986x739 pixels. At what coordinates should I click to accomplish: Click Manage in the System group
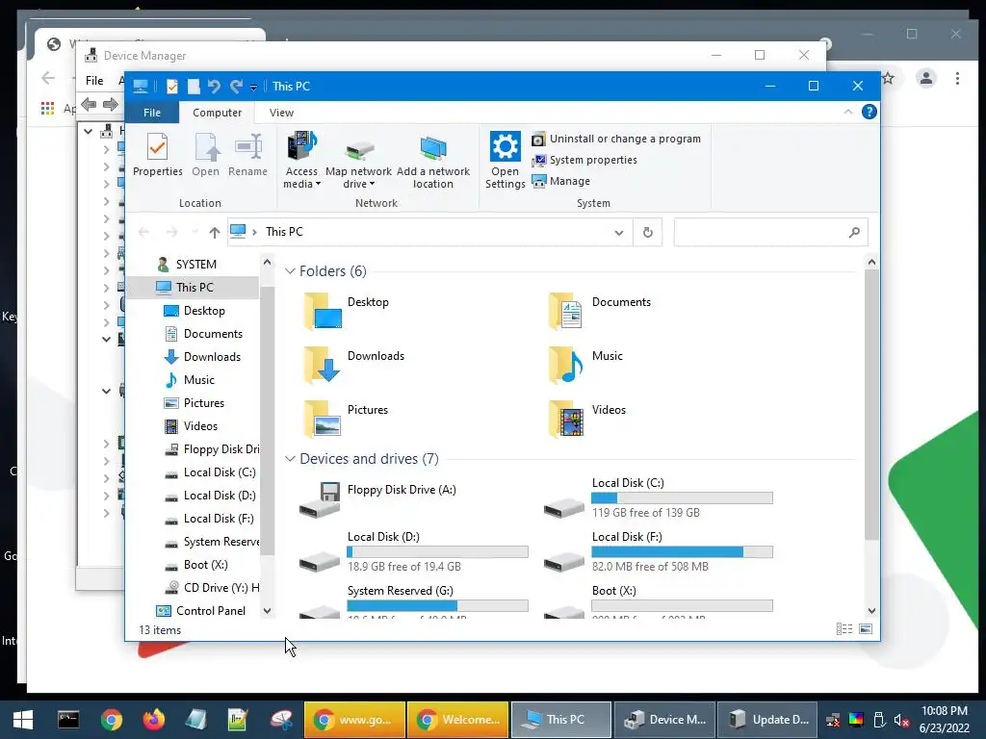pyautogui.click(x=561, y=181)
